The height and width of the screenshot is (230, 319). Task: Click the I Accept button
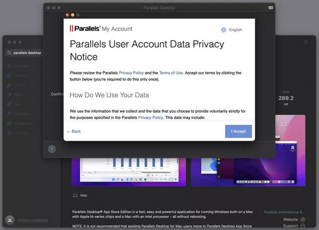pos(238,131)
